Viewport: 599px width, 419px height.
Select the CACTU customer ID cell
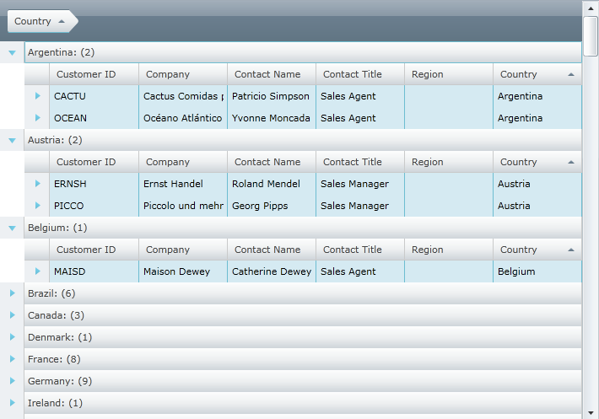click(94, 96)
